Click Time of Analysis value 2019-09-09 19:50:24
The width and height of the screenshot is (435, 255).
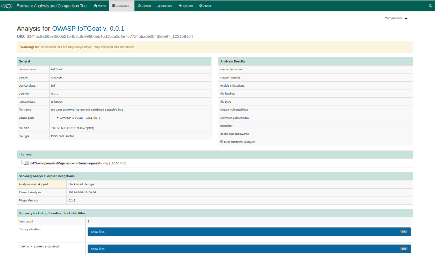(x=82, y=192)
